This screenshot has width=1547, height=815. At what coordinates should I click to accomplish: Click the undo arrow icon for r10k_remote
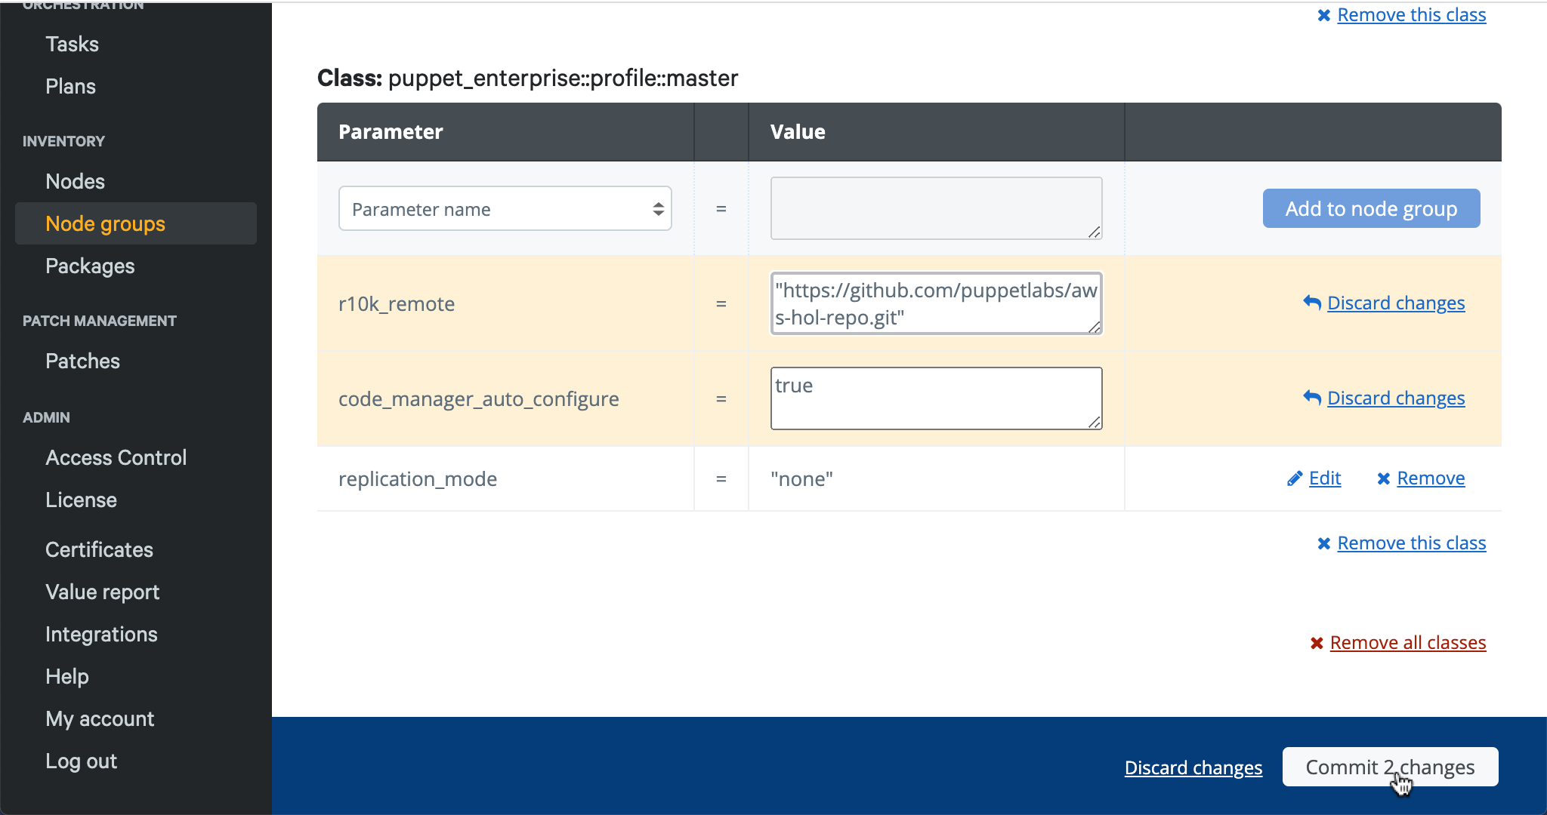[1312, 303]
